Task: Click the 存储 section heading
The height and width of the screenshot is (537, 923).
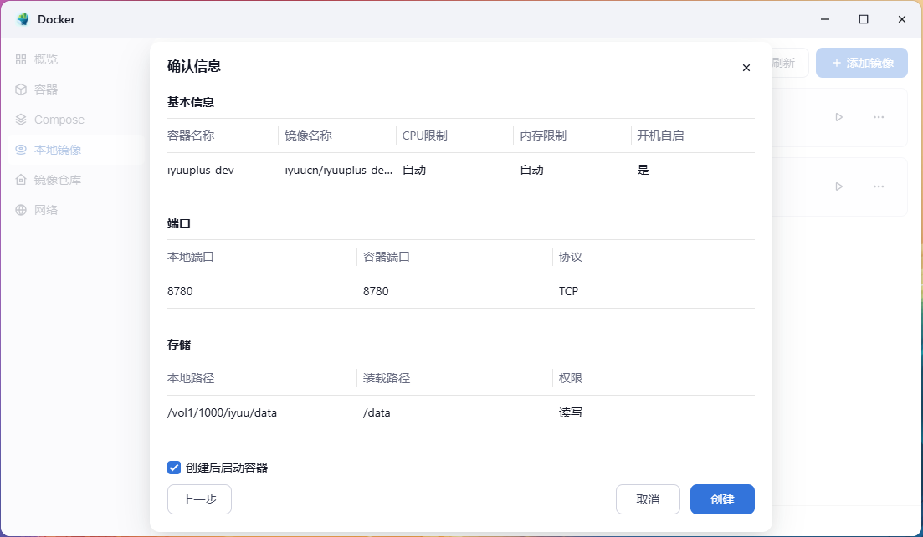Action: 179,345
